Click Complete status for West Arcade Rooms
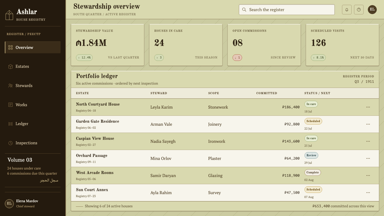Screen dimensions: 384x216 click(x=313, y=172)
